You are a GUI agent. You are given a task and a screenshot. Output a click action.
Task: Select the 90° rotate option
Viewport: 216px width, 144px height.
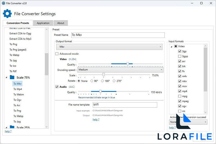92,81
